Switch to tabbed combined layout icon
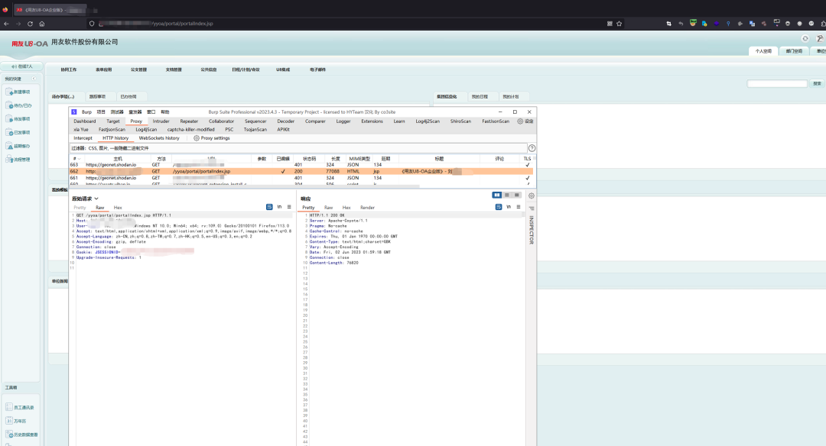 tap(517, 196)
